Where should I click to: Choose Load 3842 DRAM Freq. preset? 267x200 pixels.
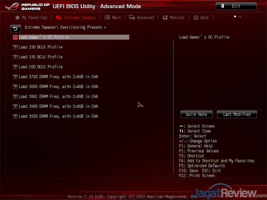click(x=58, y=97)
